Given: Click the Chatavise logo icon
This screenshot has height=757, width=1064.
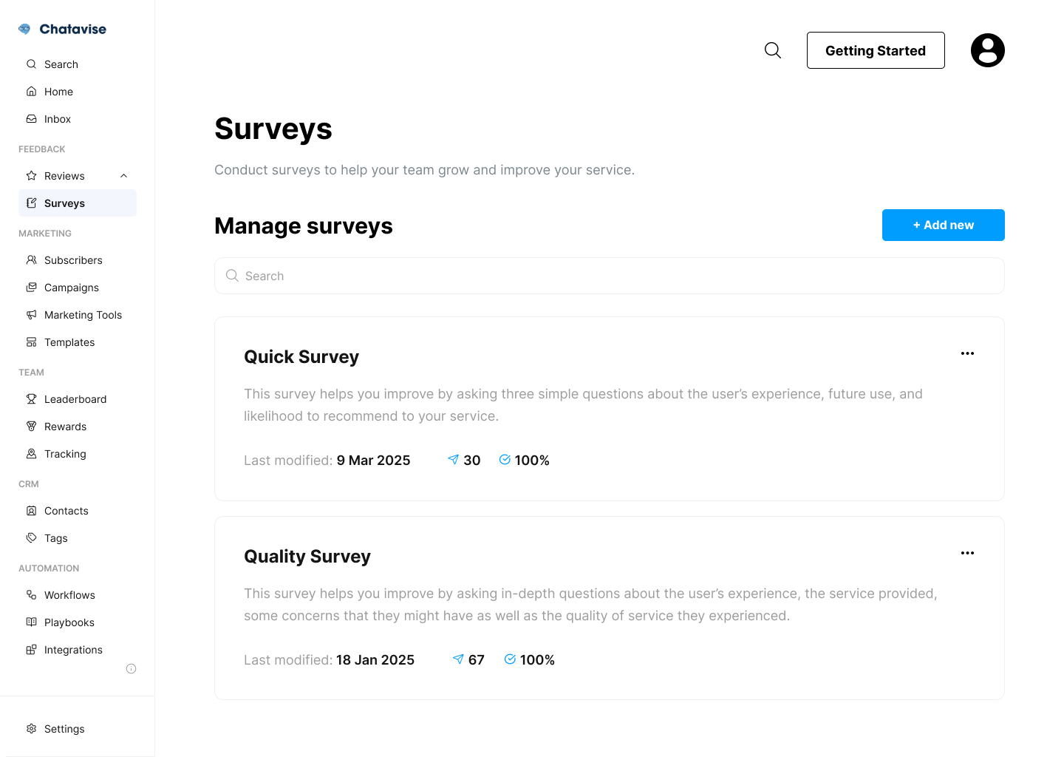Looking at the screenshot, I should (24, 29).
